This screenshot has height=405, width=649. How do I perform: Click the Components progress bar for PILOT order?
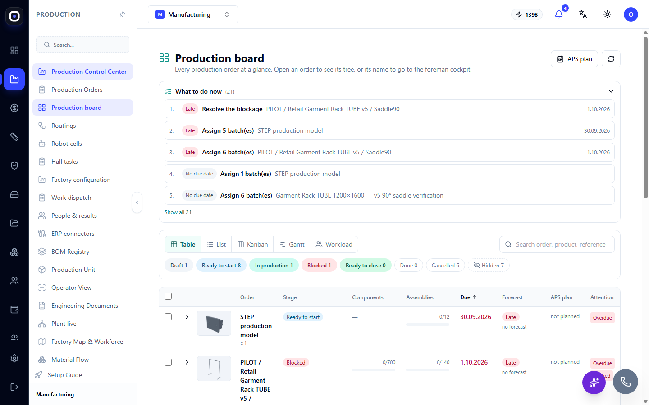pos(374,370)
